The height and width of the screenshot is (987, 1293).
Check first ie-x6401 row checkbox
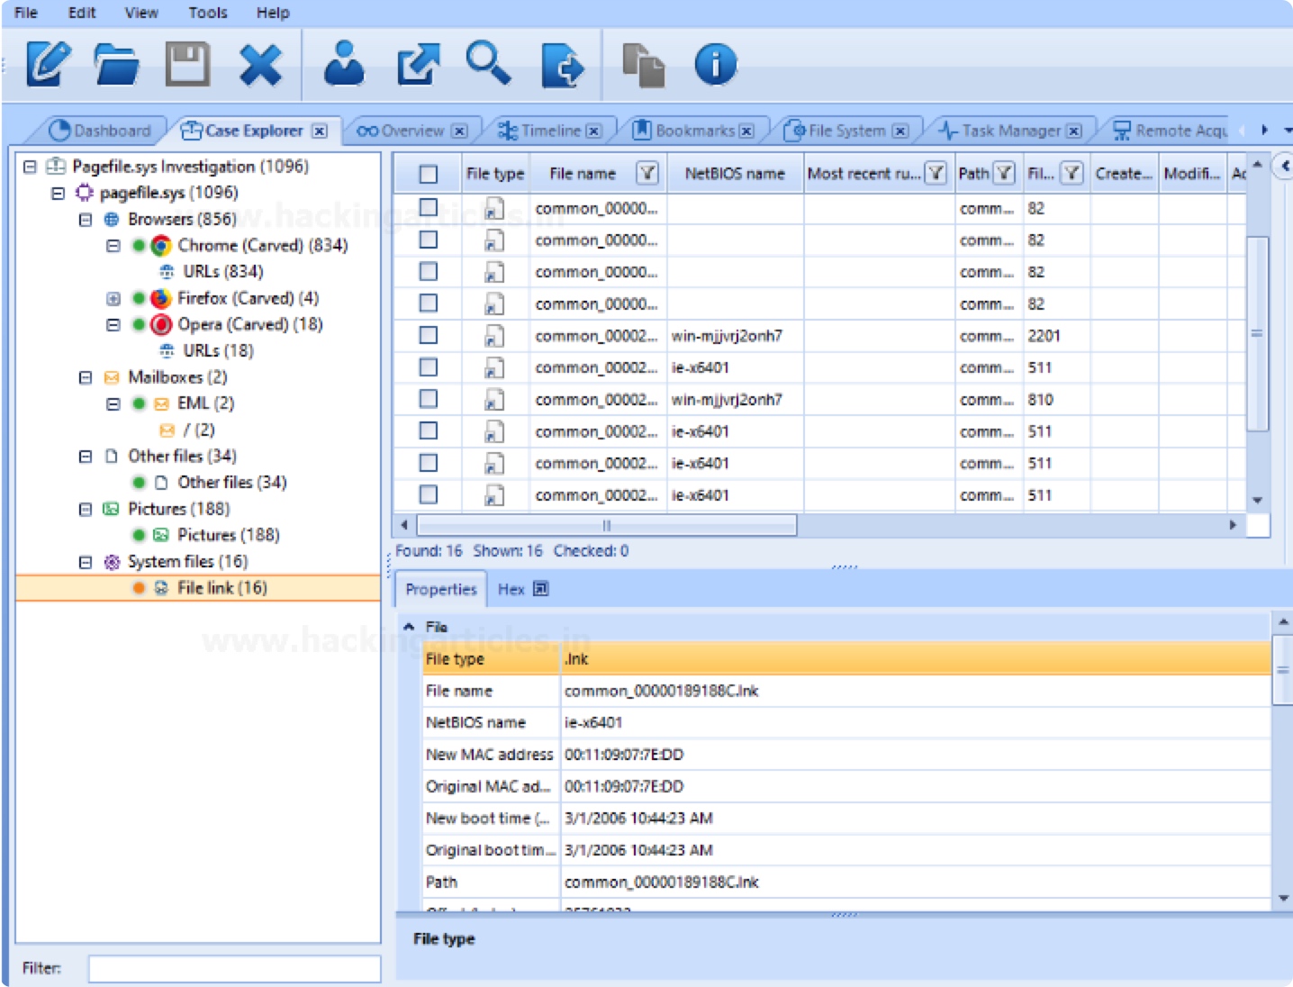tap(429, 367)
